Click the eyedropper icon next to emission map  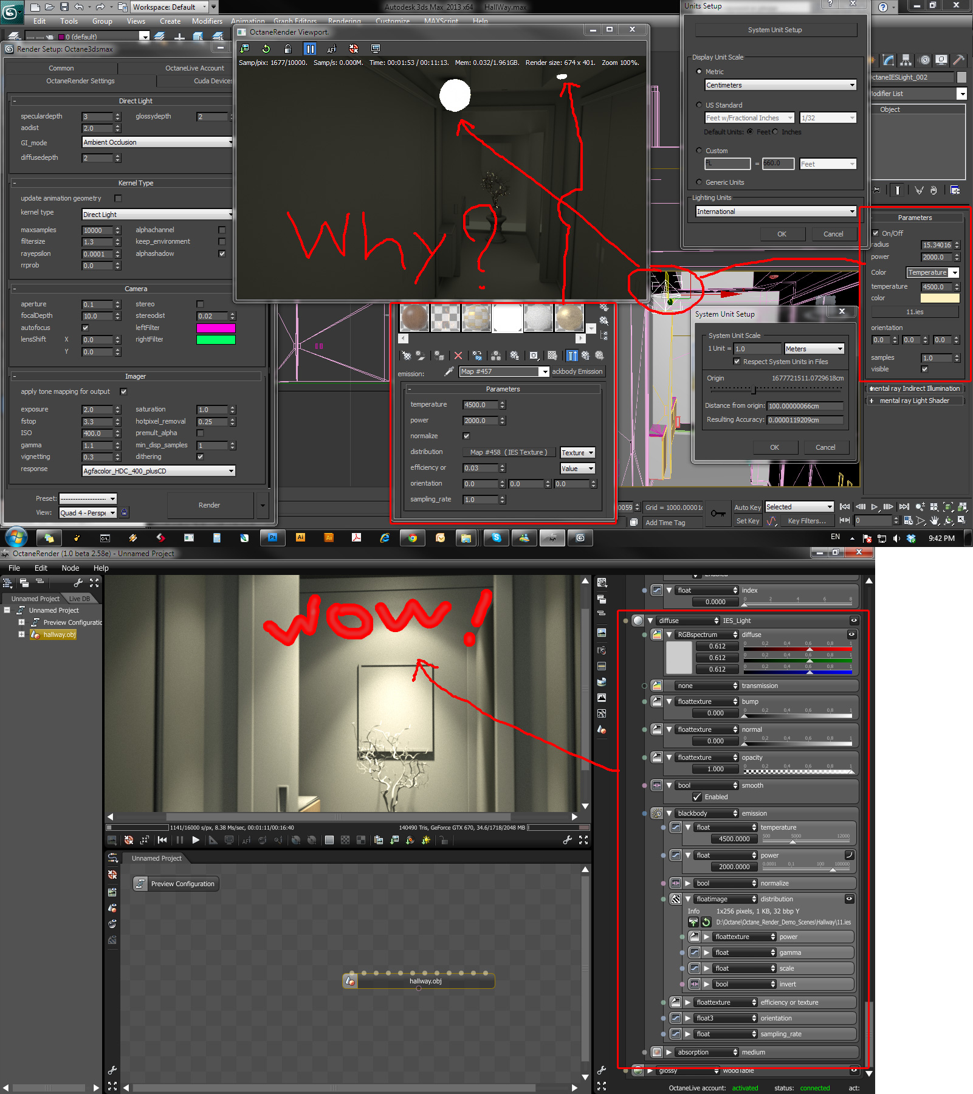tap(449, 371)
